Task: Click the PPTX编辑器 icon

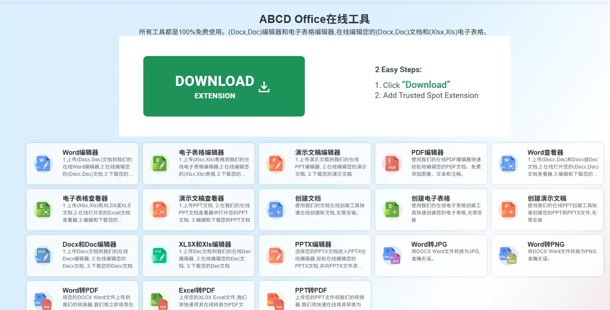Action: [x=275, y=255]
